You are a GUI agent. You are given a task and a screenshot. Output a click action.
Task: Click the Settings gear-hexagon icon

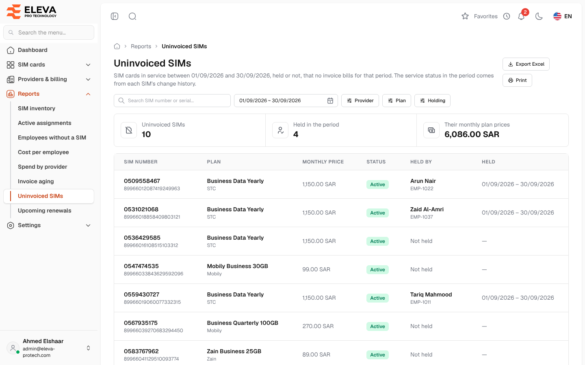click(11, 225)
